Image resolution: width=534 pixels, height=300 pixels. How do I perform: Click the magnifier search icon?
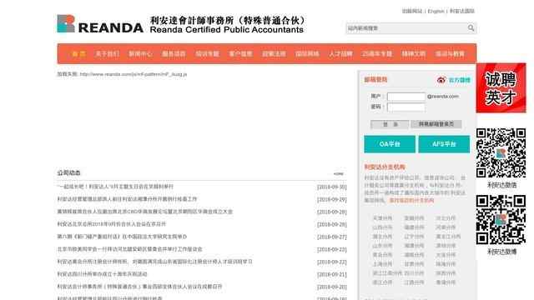click(x=471, y=28)
